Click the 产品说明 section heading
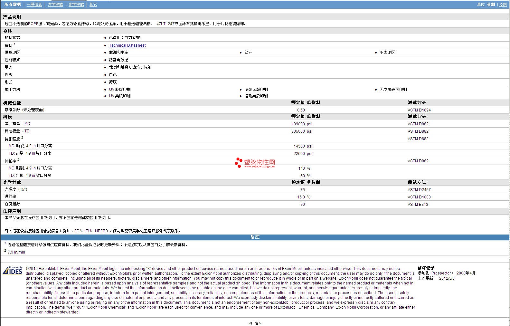510x326 pixels. (x=12, y=17)
